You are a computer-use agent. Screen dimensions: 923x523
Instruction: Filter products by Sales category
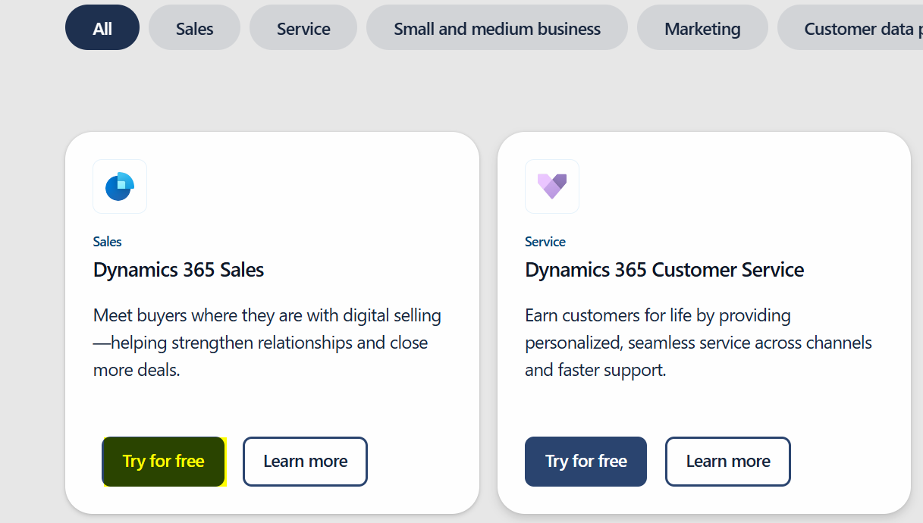click(194, 28)
